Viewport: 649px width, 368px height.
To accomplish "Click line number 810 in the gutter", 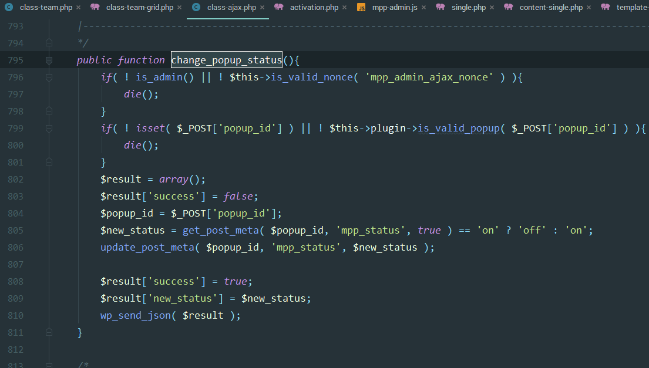I will point(16,316).
